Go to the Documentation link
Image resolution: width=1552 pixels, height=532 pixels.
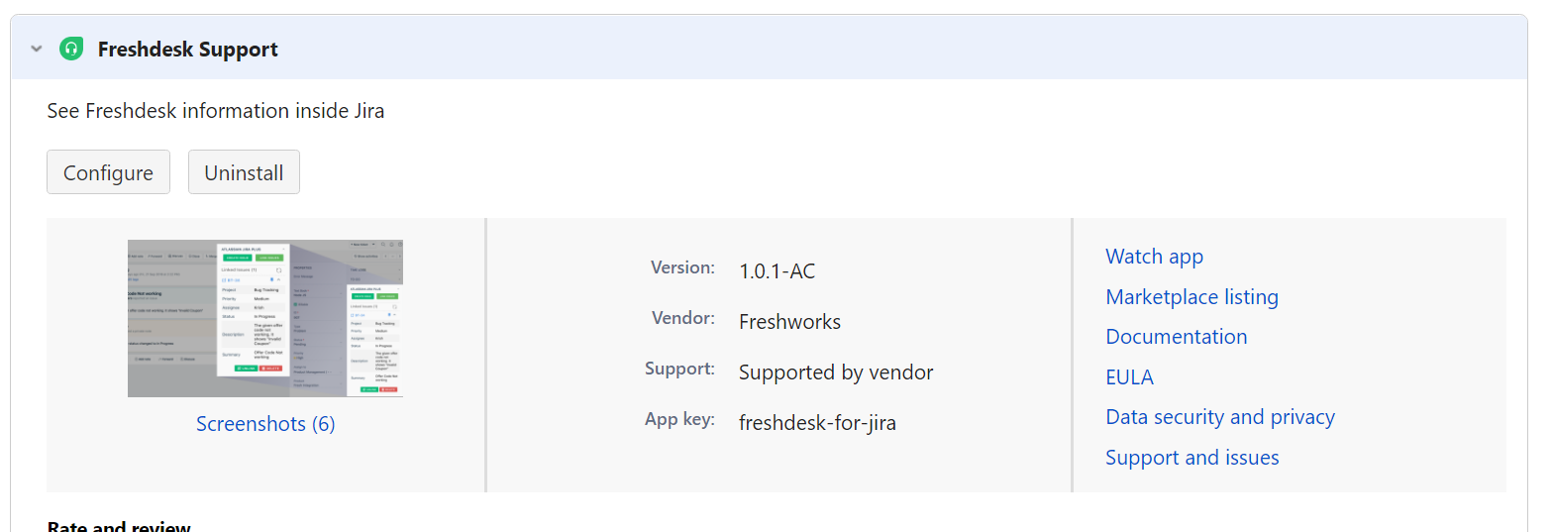point(1177,337)
